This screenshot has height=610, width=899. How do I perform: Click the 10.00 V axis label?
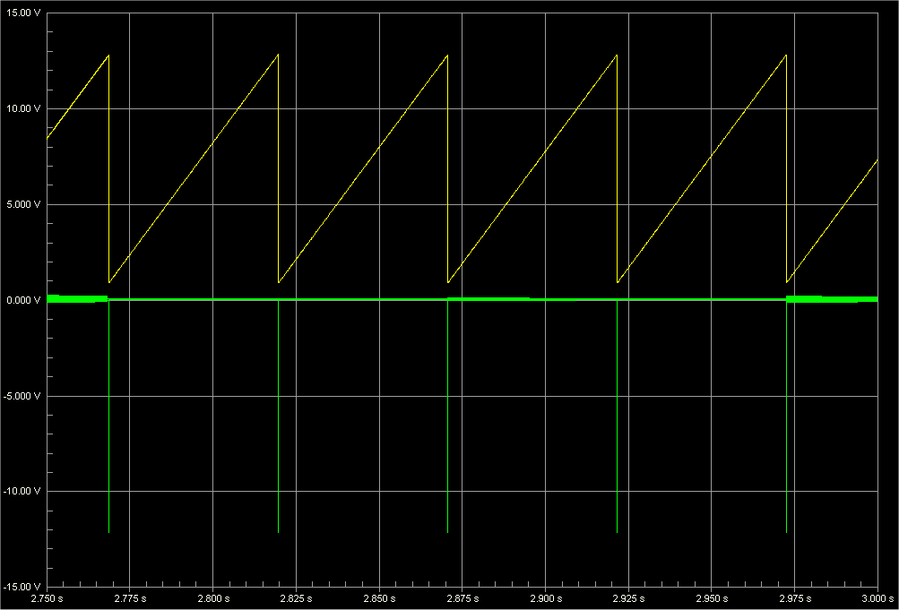pos(23,108)
